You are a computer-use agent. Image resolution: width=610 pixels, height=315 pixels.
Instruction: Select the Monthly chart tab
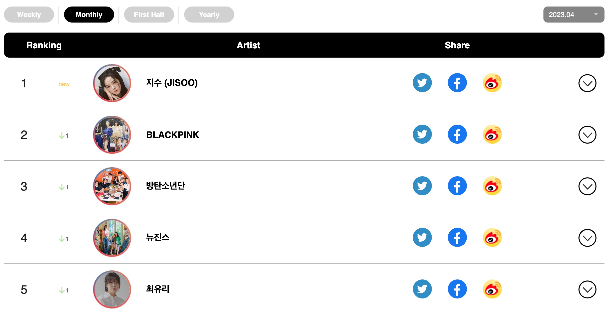coord(89,15)
